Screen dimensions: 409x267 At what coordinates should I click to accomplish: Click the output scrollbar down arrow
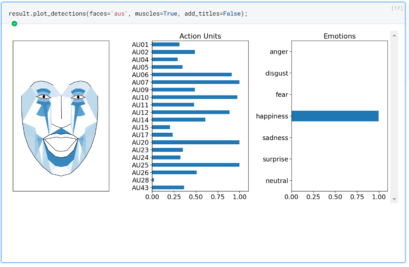[x=394, y=199]
